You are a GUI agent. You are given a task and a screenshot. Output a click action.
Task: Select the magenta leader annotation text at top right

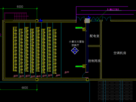113,9
